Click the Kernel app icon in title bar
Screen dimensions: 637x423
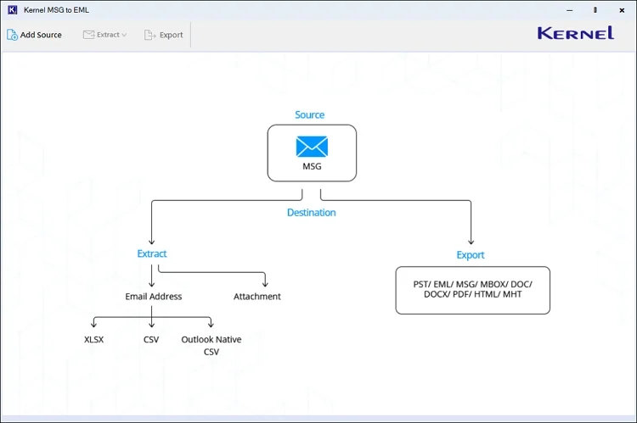(x=12, y=9)
